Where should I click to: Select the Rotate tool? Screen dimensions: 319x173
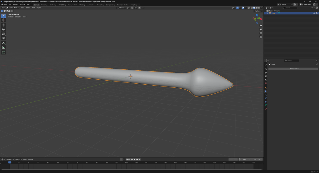3,29
